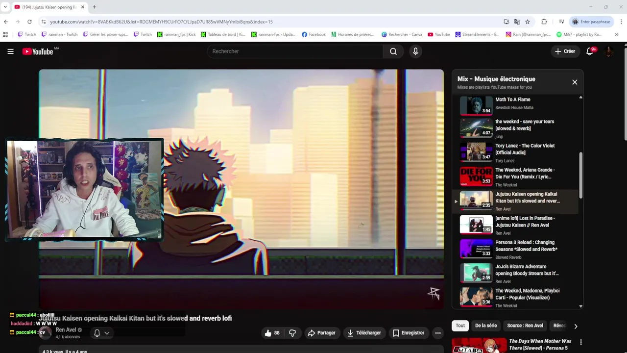Close the Mix playlist panel
Image resolution: width=627 pixels, height=353 pixels.
(x=575, y=82)
